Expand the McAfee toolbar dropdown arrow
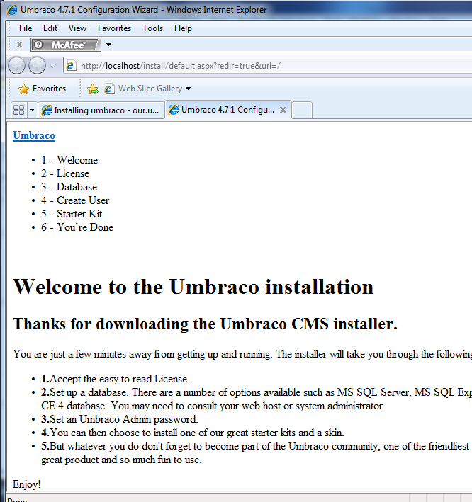 click(108, 45)
